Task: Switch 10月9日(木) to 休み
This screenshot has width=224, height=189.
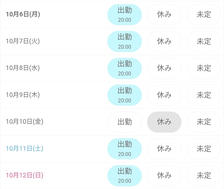Action: click(x=164, y=95)
